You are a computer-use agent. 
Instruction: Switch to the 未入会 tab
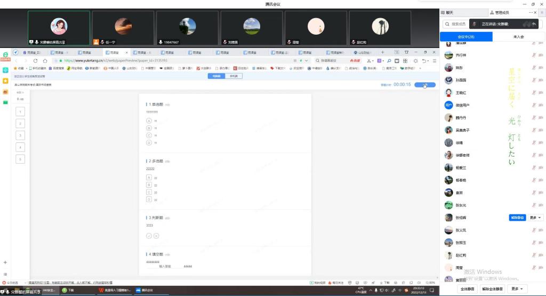coord(518,37)
